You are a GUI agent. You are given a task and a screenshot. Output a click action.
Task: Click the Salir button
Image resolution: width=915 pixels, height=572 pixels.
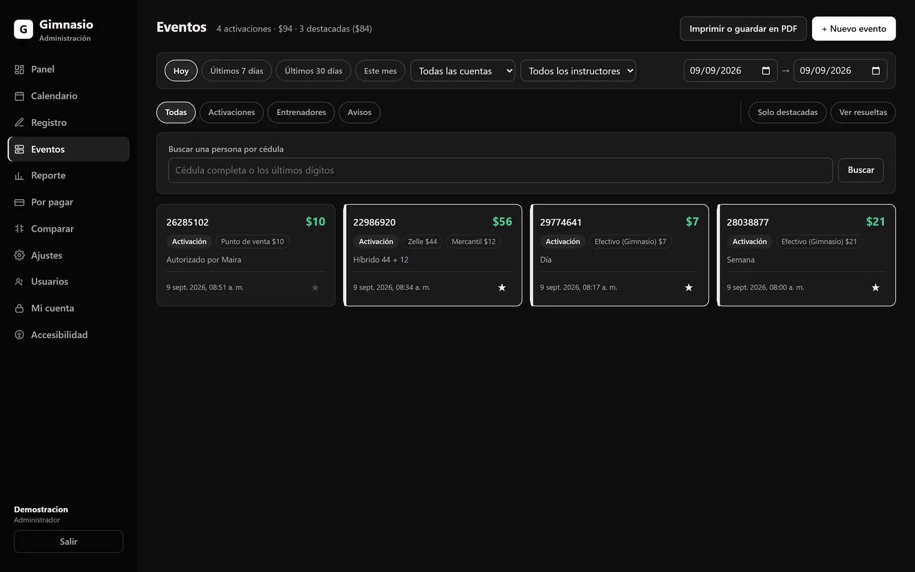69,542
